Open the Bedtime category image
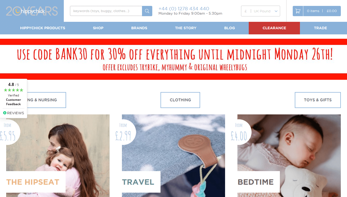This screenshot has width=347, height=197. [x=289, y=156]
